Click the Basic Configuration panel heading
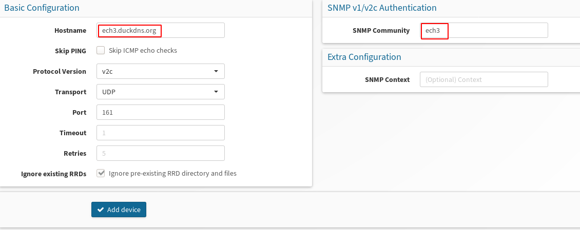The image size is (580, 230). 42,7
